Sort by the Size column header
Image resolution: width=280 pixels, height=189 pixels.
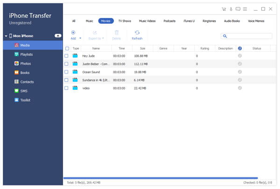point(143,48)
